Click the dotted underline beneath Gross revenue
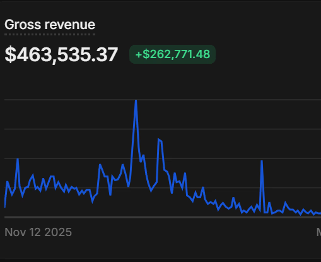The width and height of the screenshot is (321, 262). 50,34
